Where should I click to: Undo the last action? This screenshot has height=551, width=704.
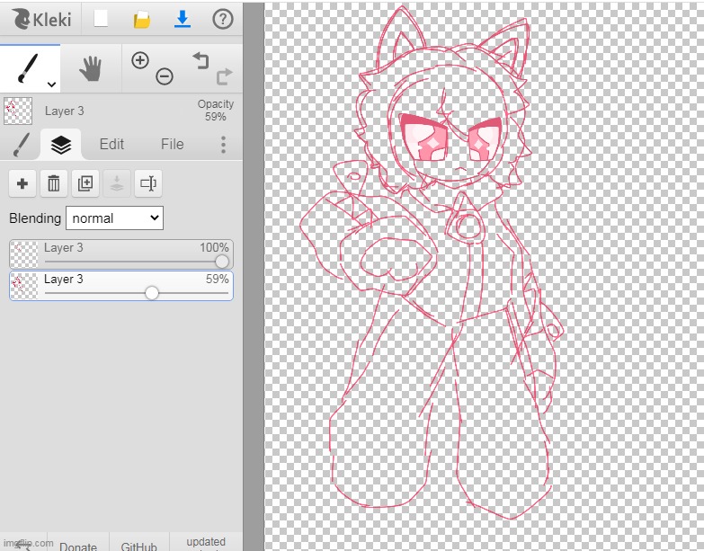(200, 60)
